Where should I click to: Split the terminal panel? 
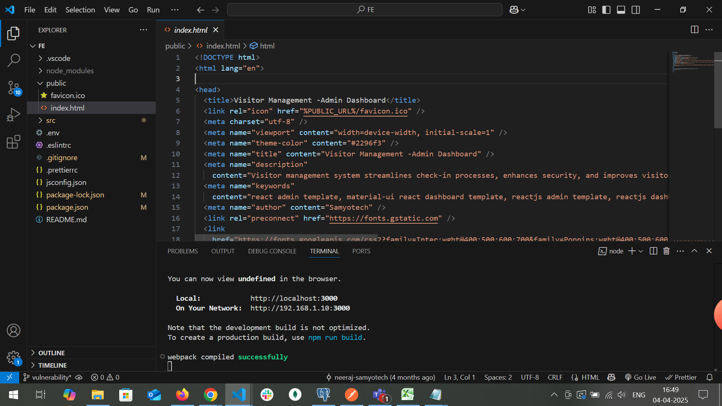(653, 251)
